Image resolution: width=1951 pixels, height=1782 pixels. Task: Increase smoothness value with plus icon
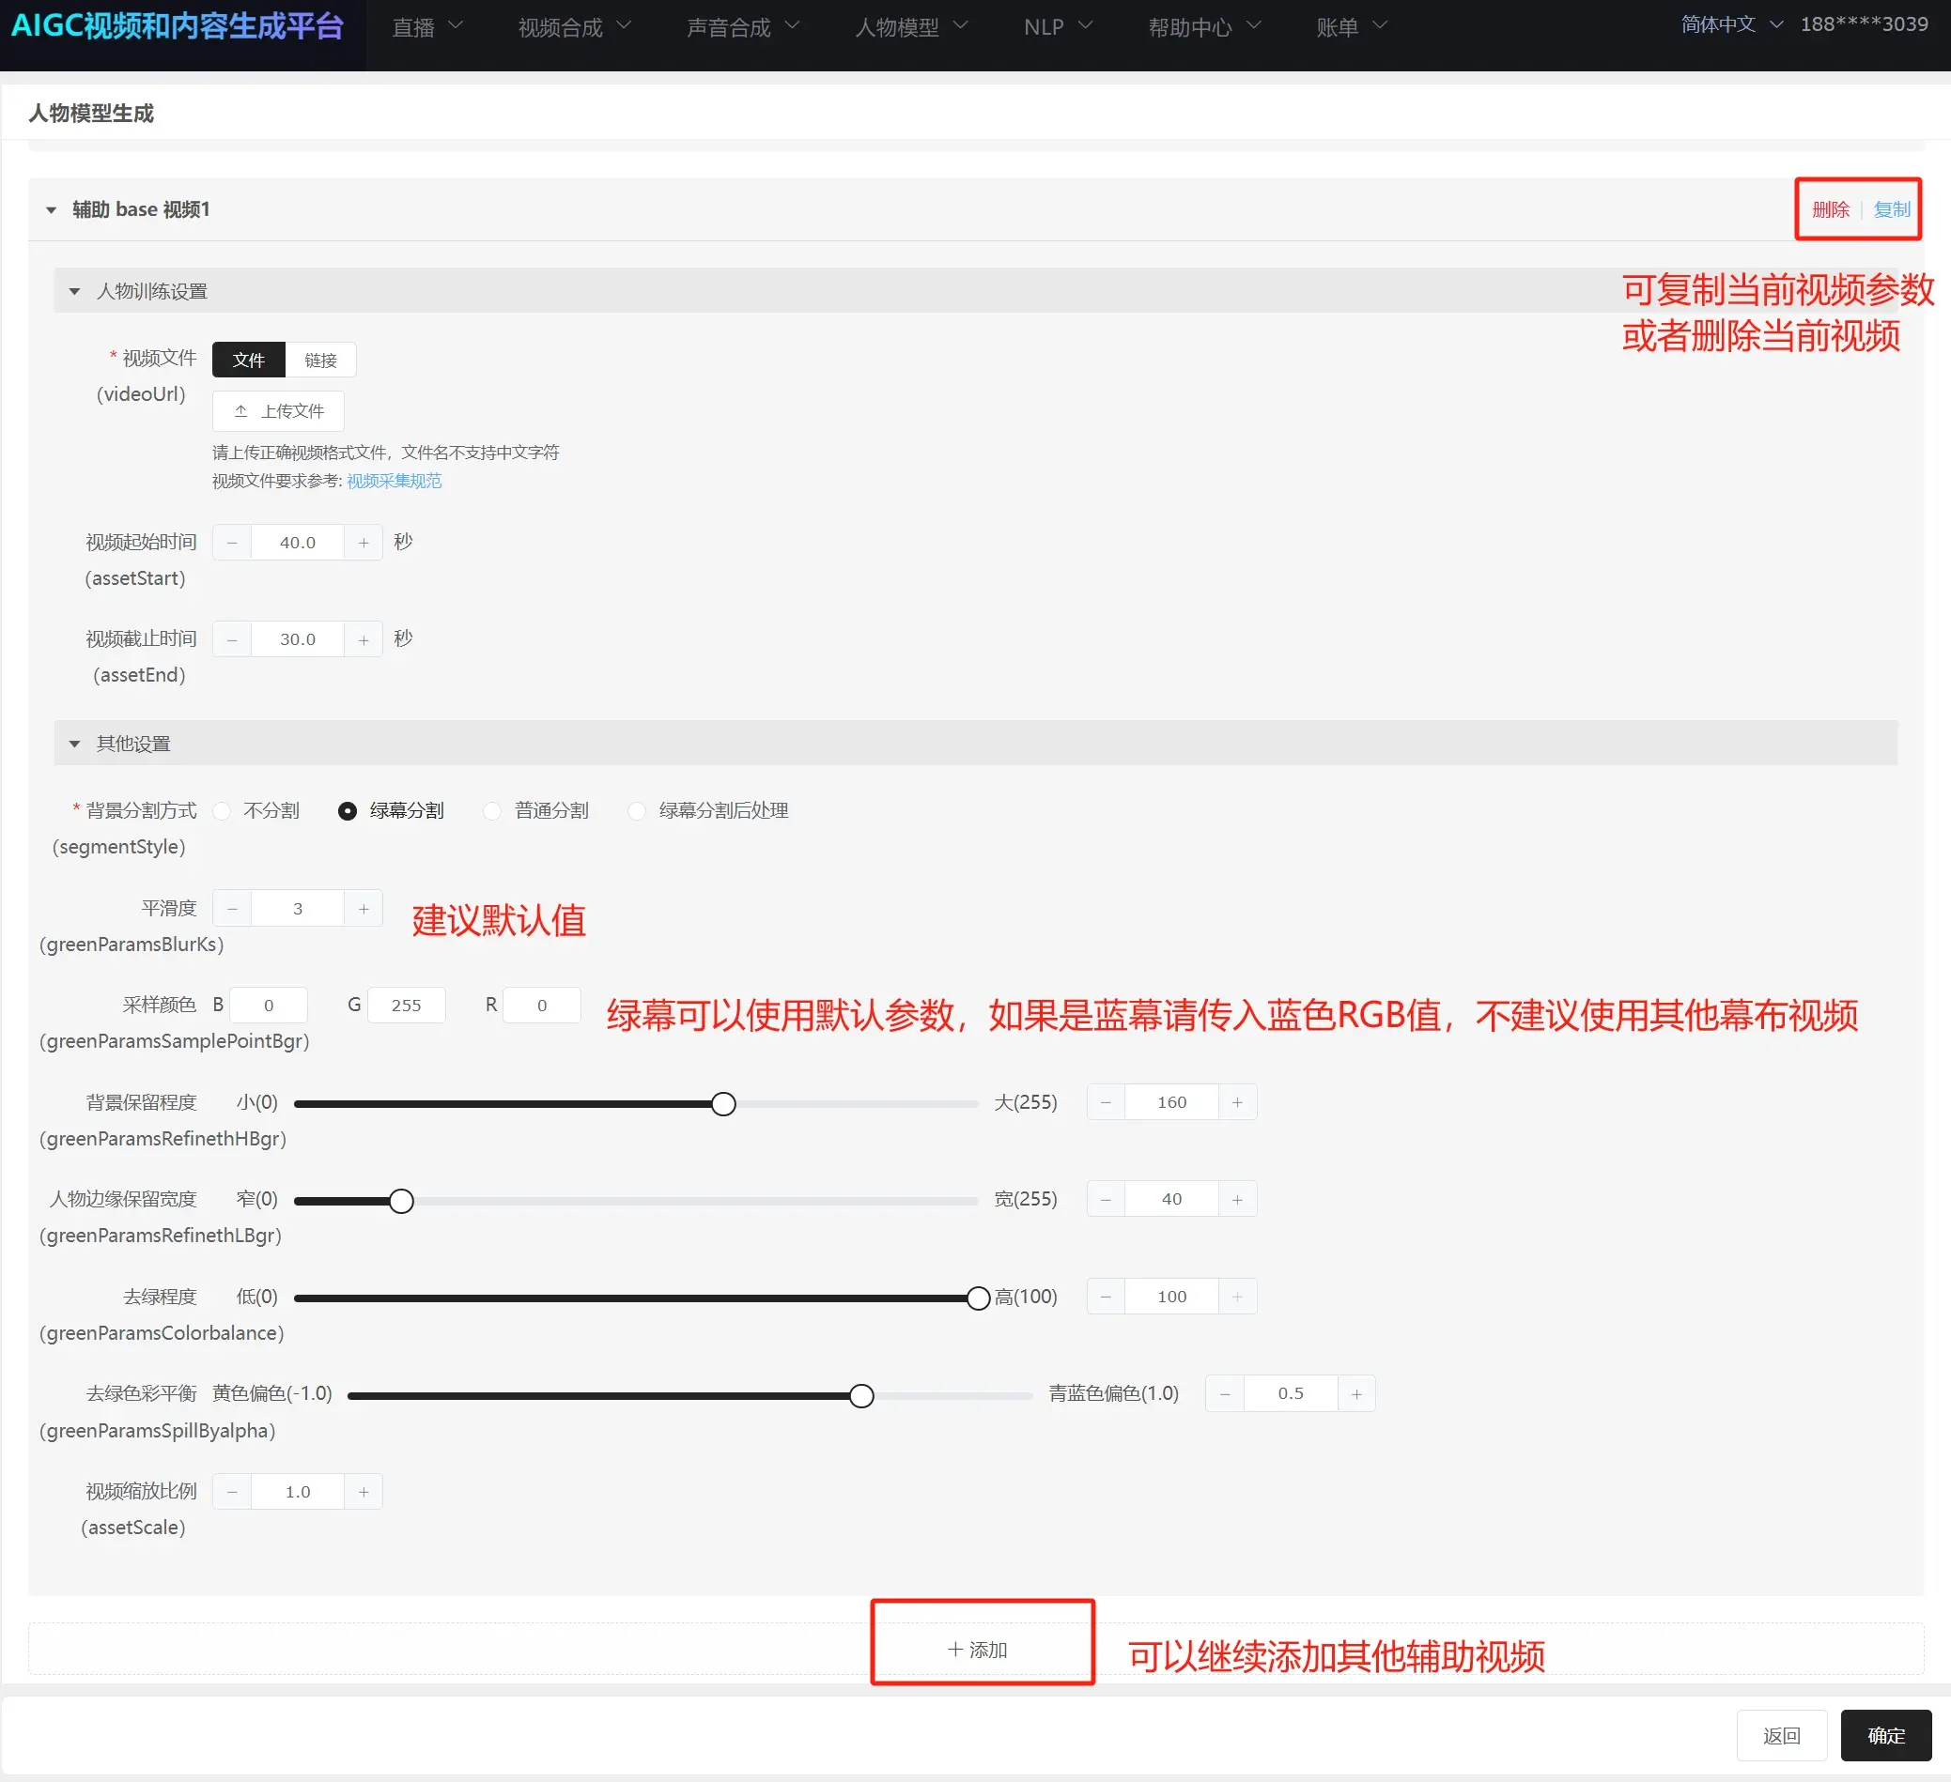(x=364, y=909)
